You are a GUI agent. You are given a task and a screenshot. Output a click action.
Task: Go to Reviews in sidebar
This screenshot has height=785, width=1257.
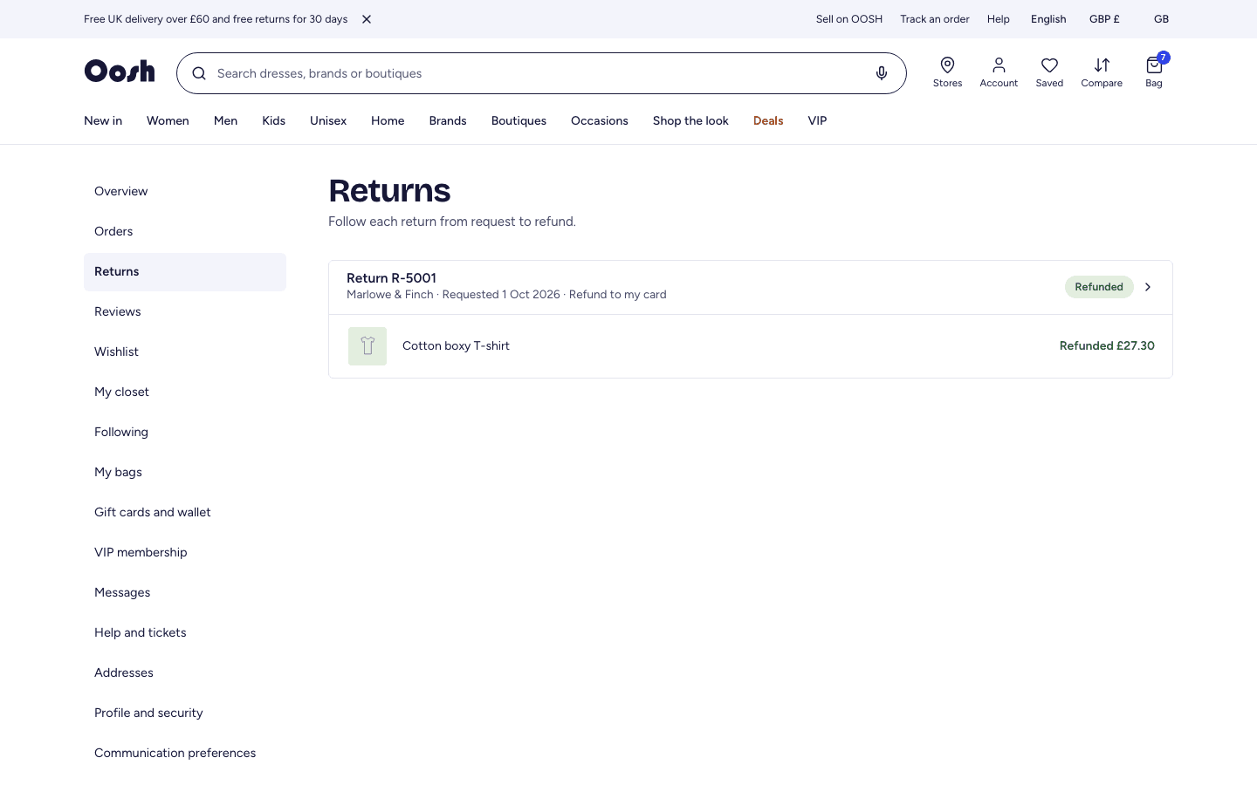pyautogui.click(x=185, y=312)
